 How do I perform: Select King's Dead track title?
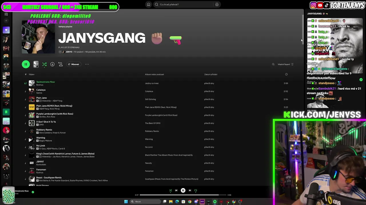pyautogui.click(x=65, y=154)
